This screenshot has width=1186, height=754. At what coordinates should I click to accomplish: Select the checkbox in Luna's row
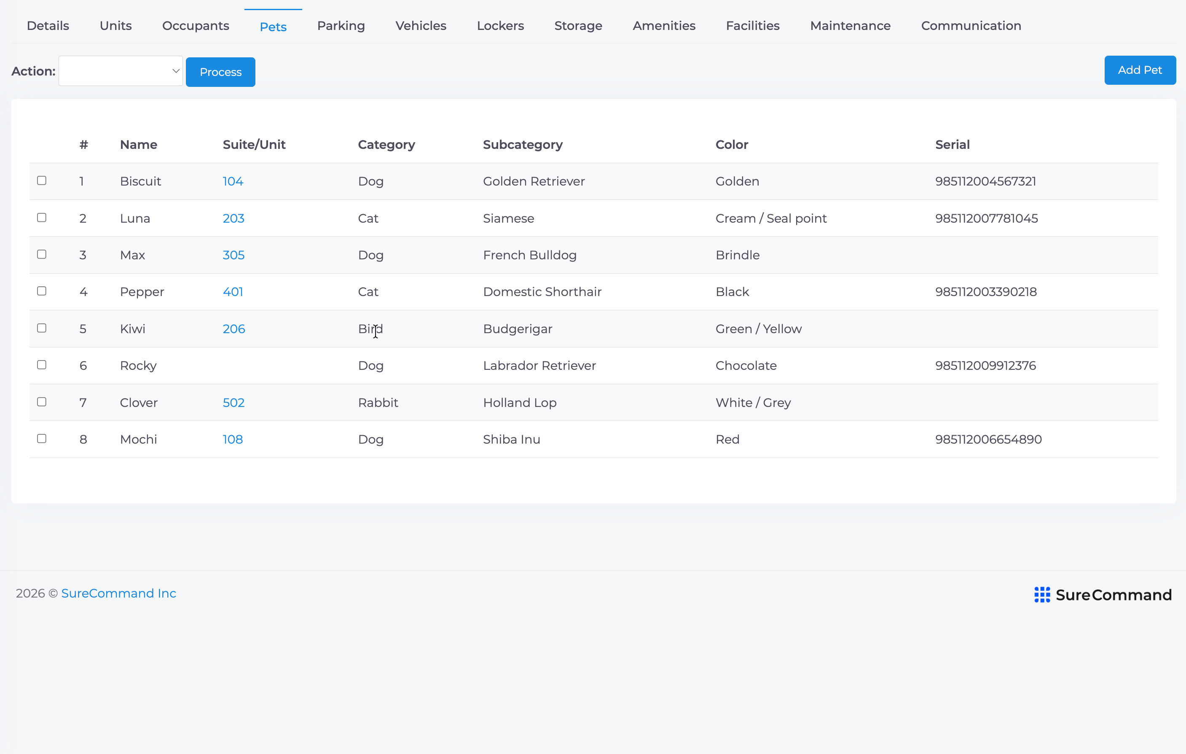coord(42,217)
